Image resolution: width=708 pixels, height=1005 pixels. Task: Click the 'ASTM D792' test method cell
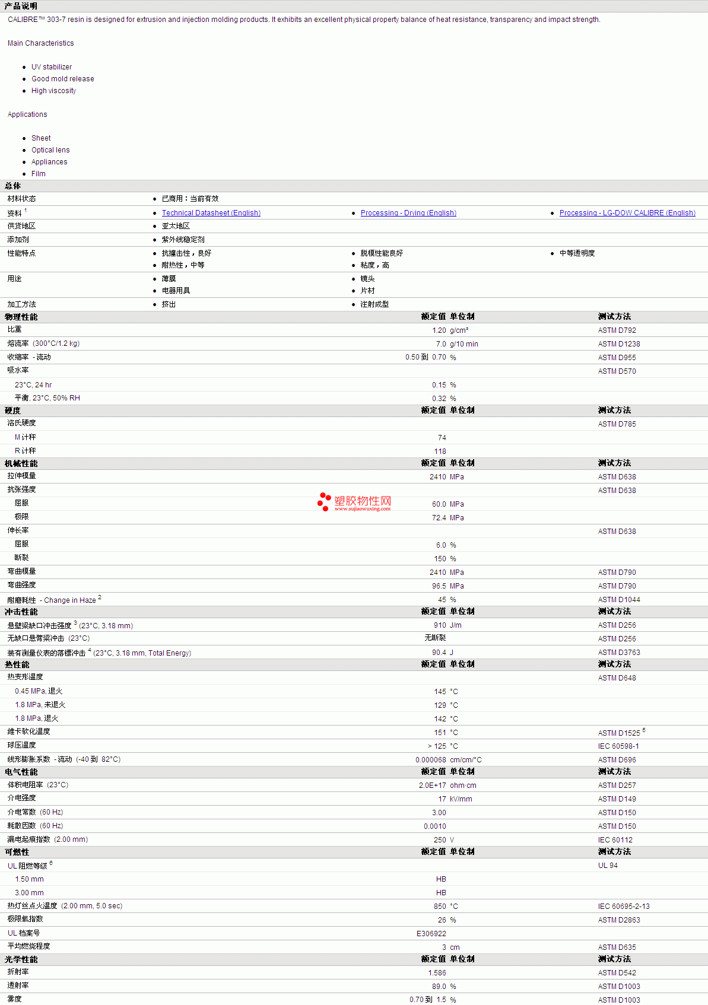pyautogui.click(x=617, y=330)
